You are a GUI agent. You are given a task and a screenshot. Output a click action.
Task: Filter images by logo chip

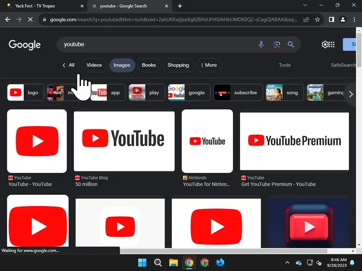25,93
